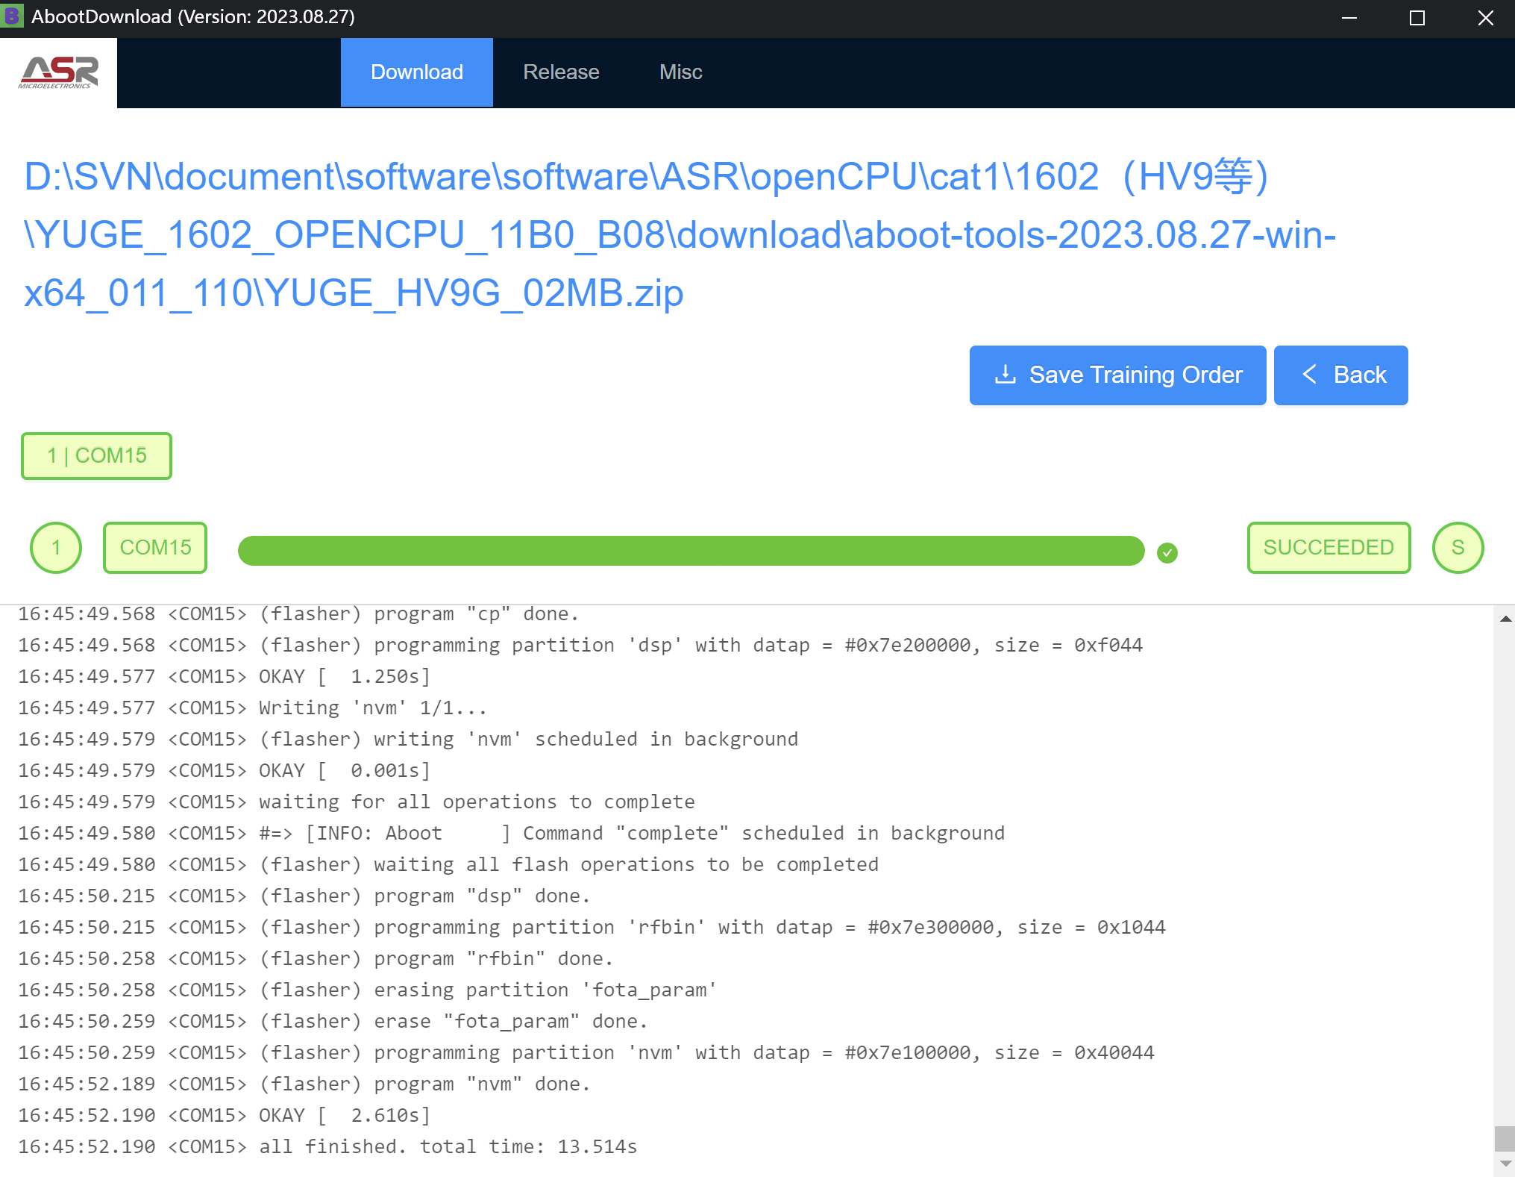The height and width of the screenshot is (1177, 1515).
Task: Open the firmware zip file path link
Action: coord(679,234)
